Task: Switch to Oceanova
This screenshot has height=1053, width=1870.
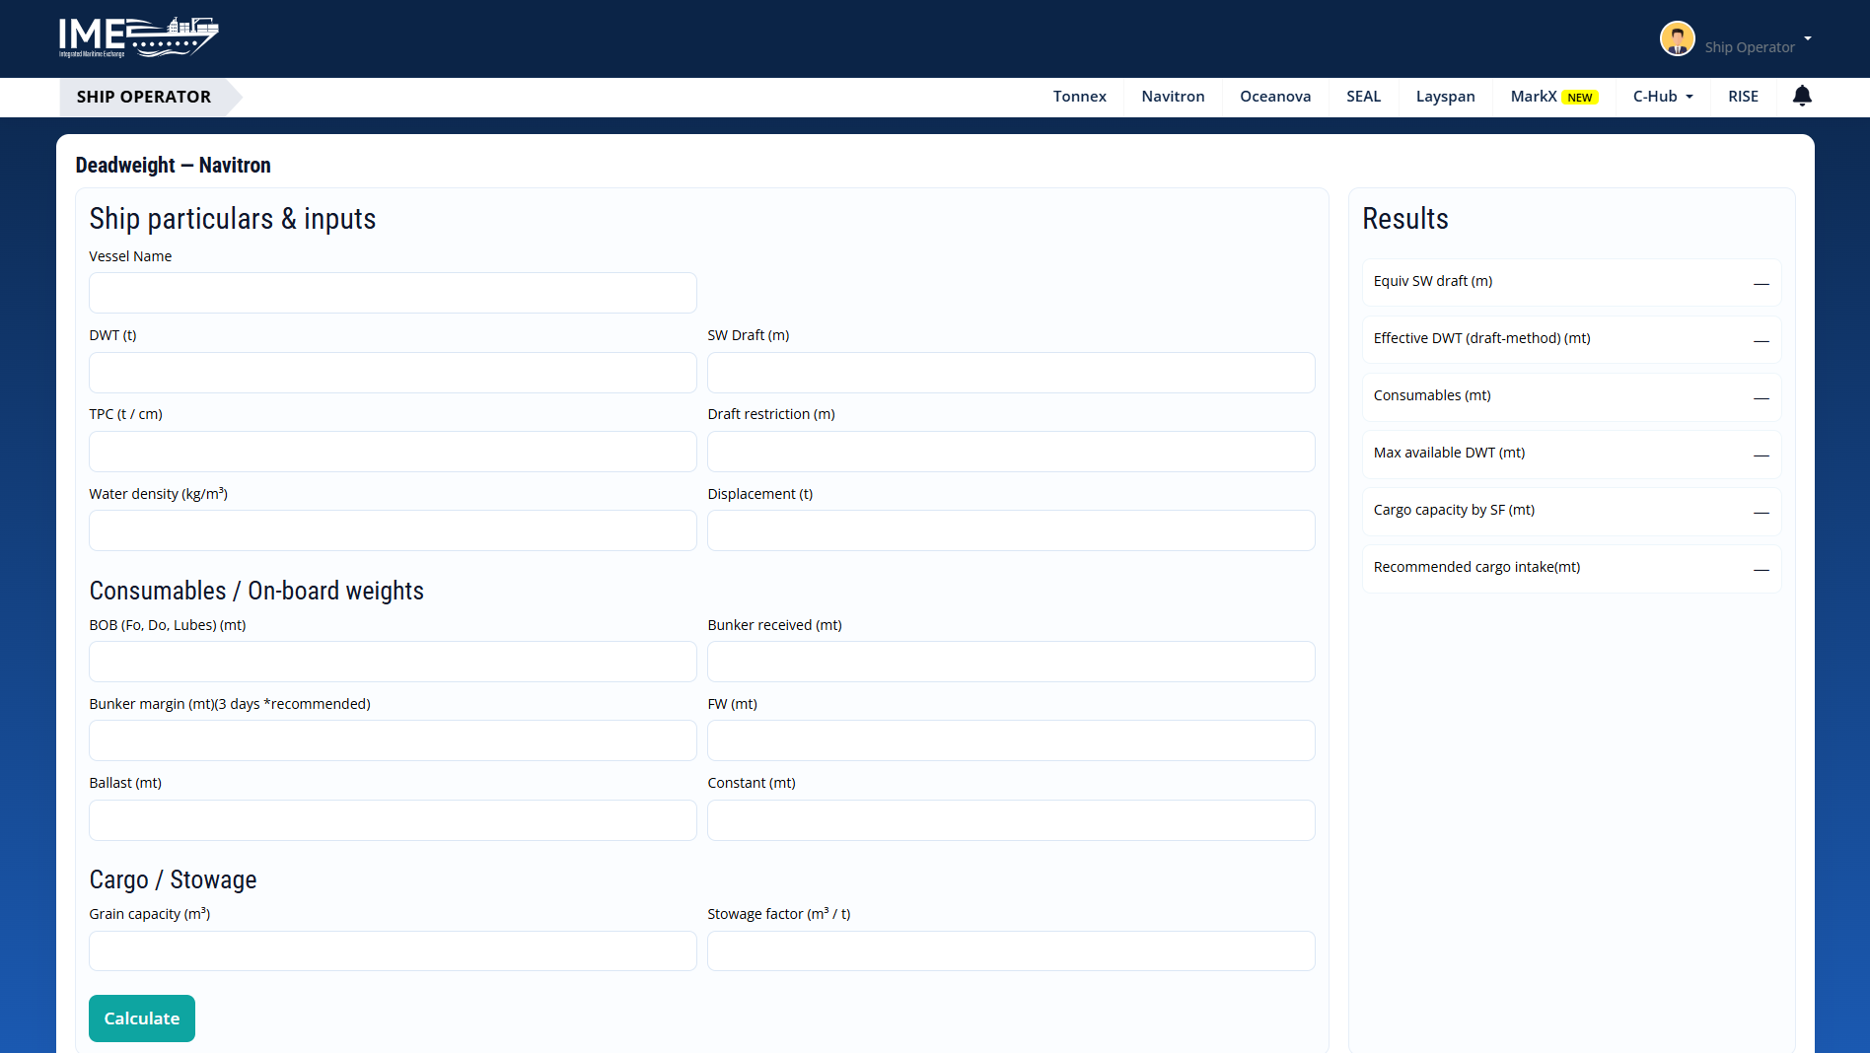Action: point(1275,97)
